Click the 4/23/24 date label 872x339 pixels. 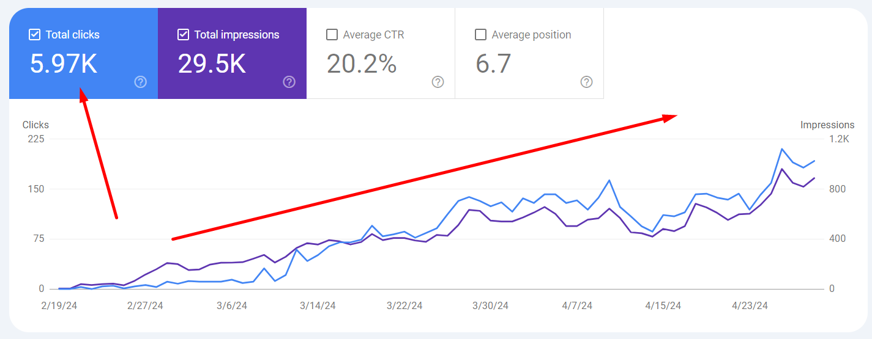[x=750, y=305]
